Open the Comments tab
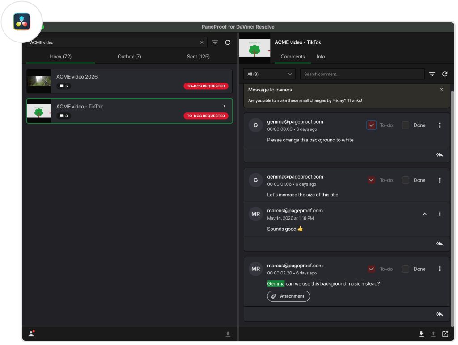The width and height of the screenshot is (458, 345). [x=293, y=57]
